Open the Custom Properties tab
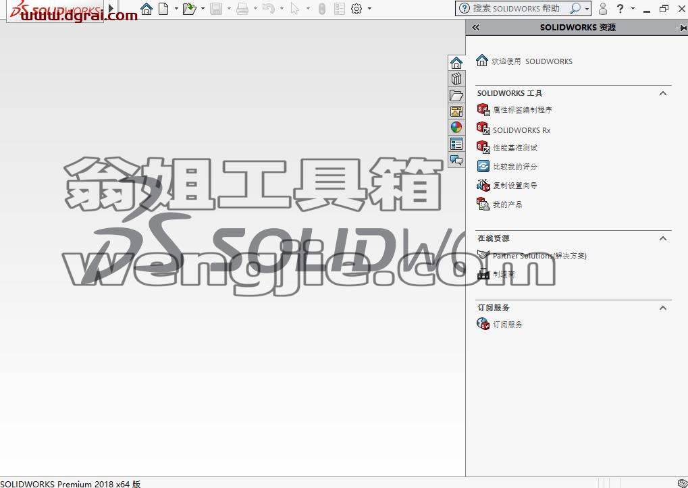The image size is (688, 488). 456,143
